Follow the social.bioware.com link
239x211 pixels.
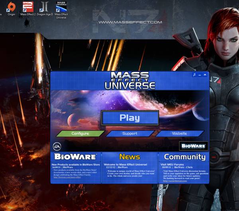point(175,181)
